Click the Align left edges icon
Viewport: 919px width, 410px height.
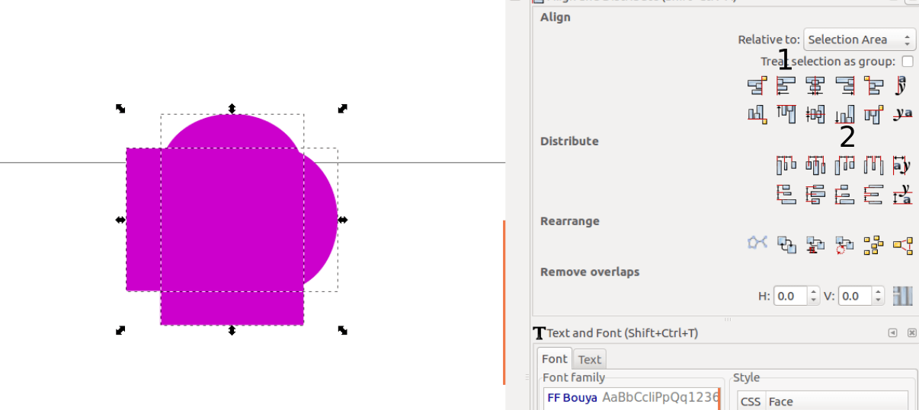(x=786, y=85)
